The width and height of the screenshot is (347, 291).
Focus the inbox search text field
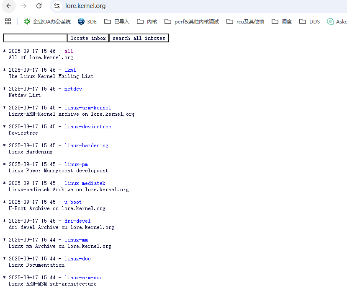[35, 38]
